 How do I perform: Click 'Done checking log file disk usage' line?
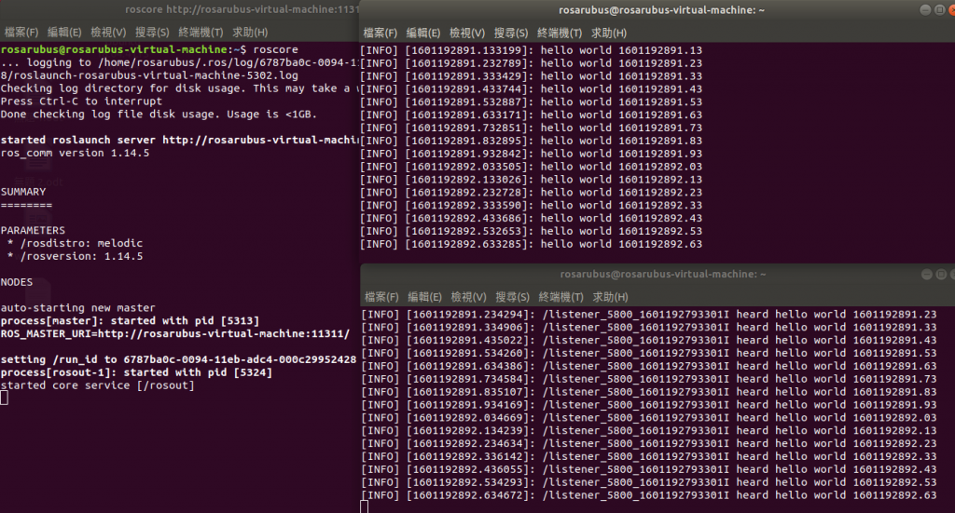(159, 114)
